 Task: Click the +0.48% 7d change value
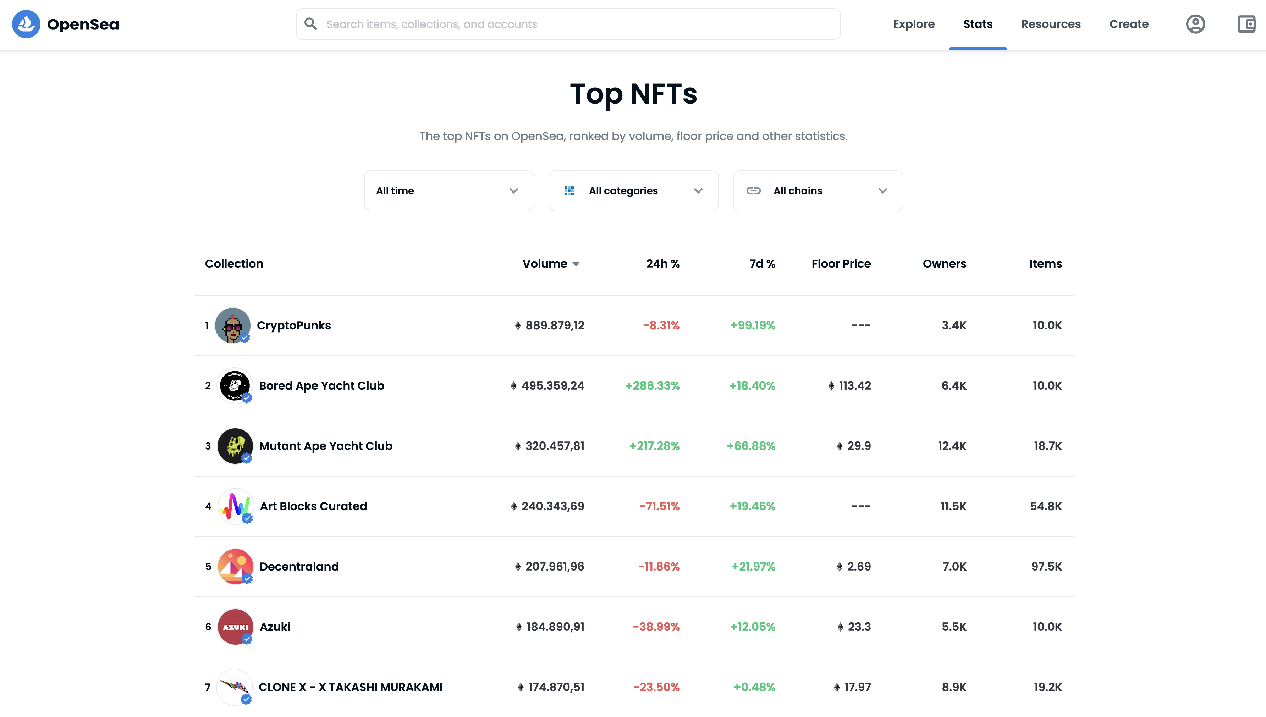pyautogui.click(x=754, y=687)
